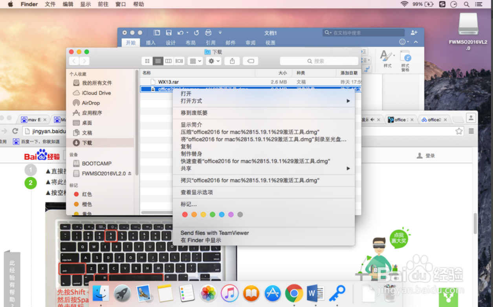Open 前往 menu in menu bar

(x=103, y=4)
